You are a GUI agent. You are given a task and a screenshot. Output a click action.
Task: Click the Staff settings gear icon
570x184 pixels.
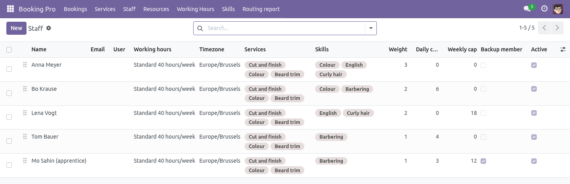tap(49, 28)
